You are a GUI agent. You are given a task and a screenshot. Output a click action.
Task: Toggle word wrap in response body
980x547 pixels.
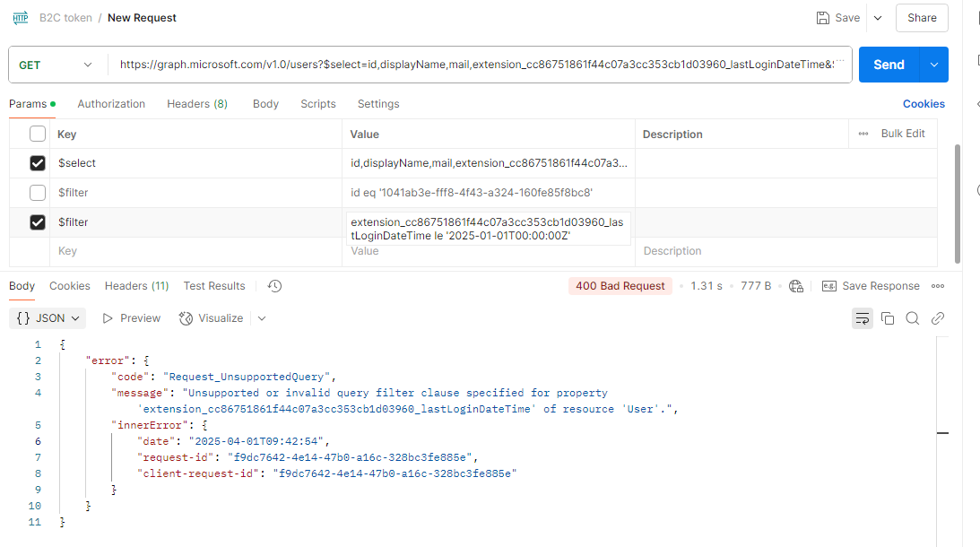pyautogui.click(x=863, y=318)
